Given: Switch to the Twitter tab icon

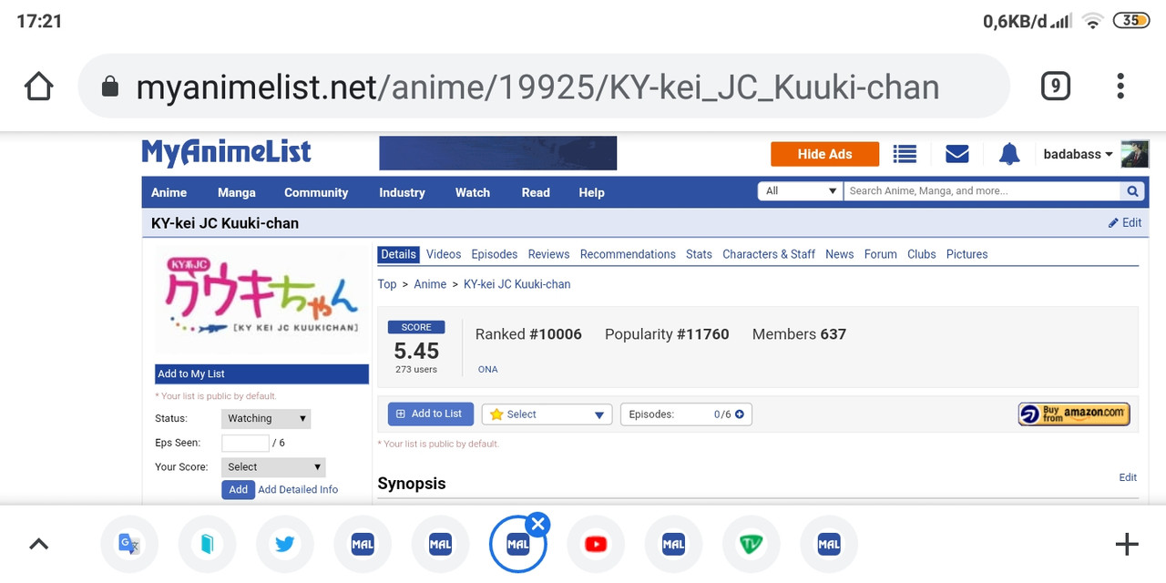Looking at the screenshot, I should coord(285,544).
